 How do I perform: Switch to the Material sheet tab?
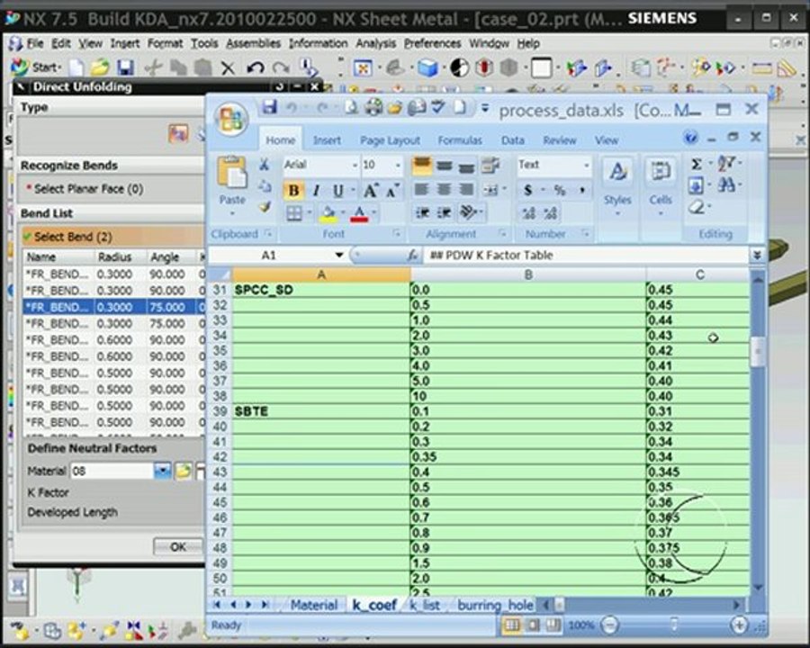click(x=313, y=605)
